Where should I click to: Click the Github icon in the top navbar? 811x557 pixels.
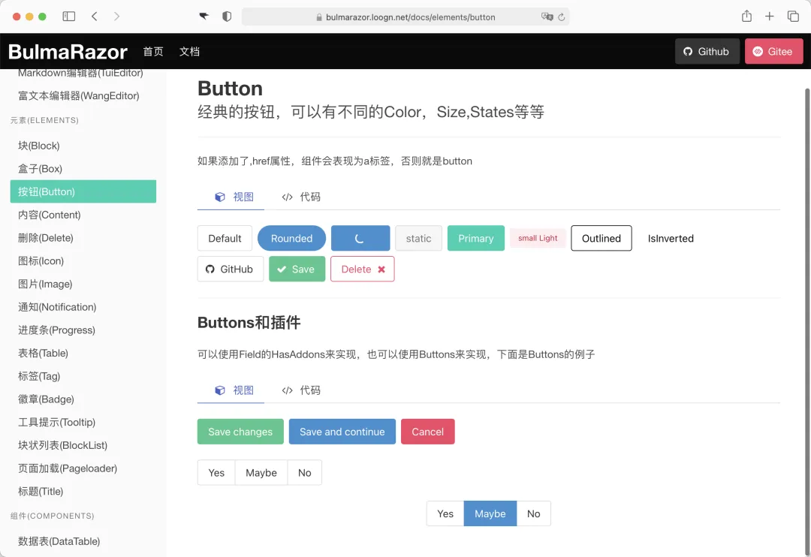[x=689, y=51]
